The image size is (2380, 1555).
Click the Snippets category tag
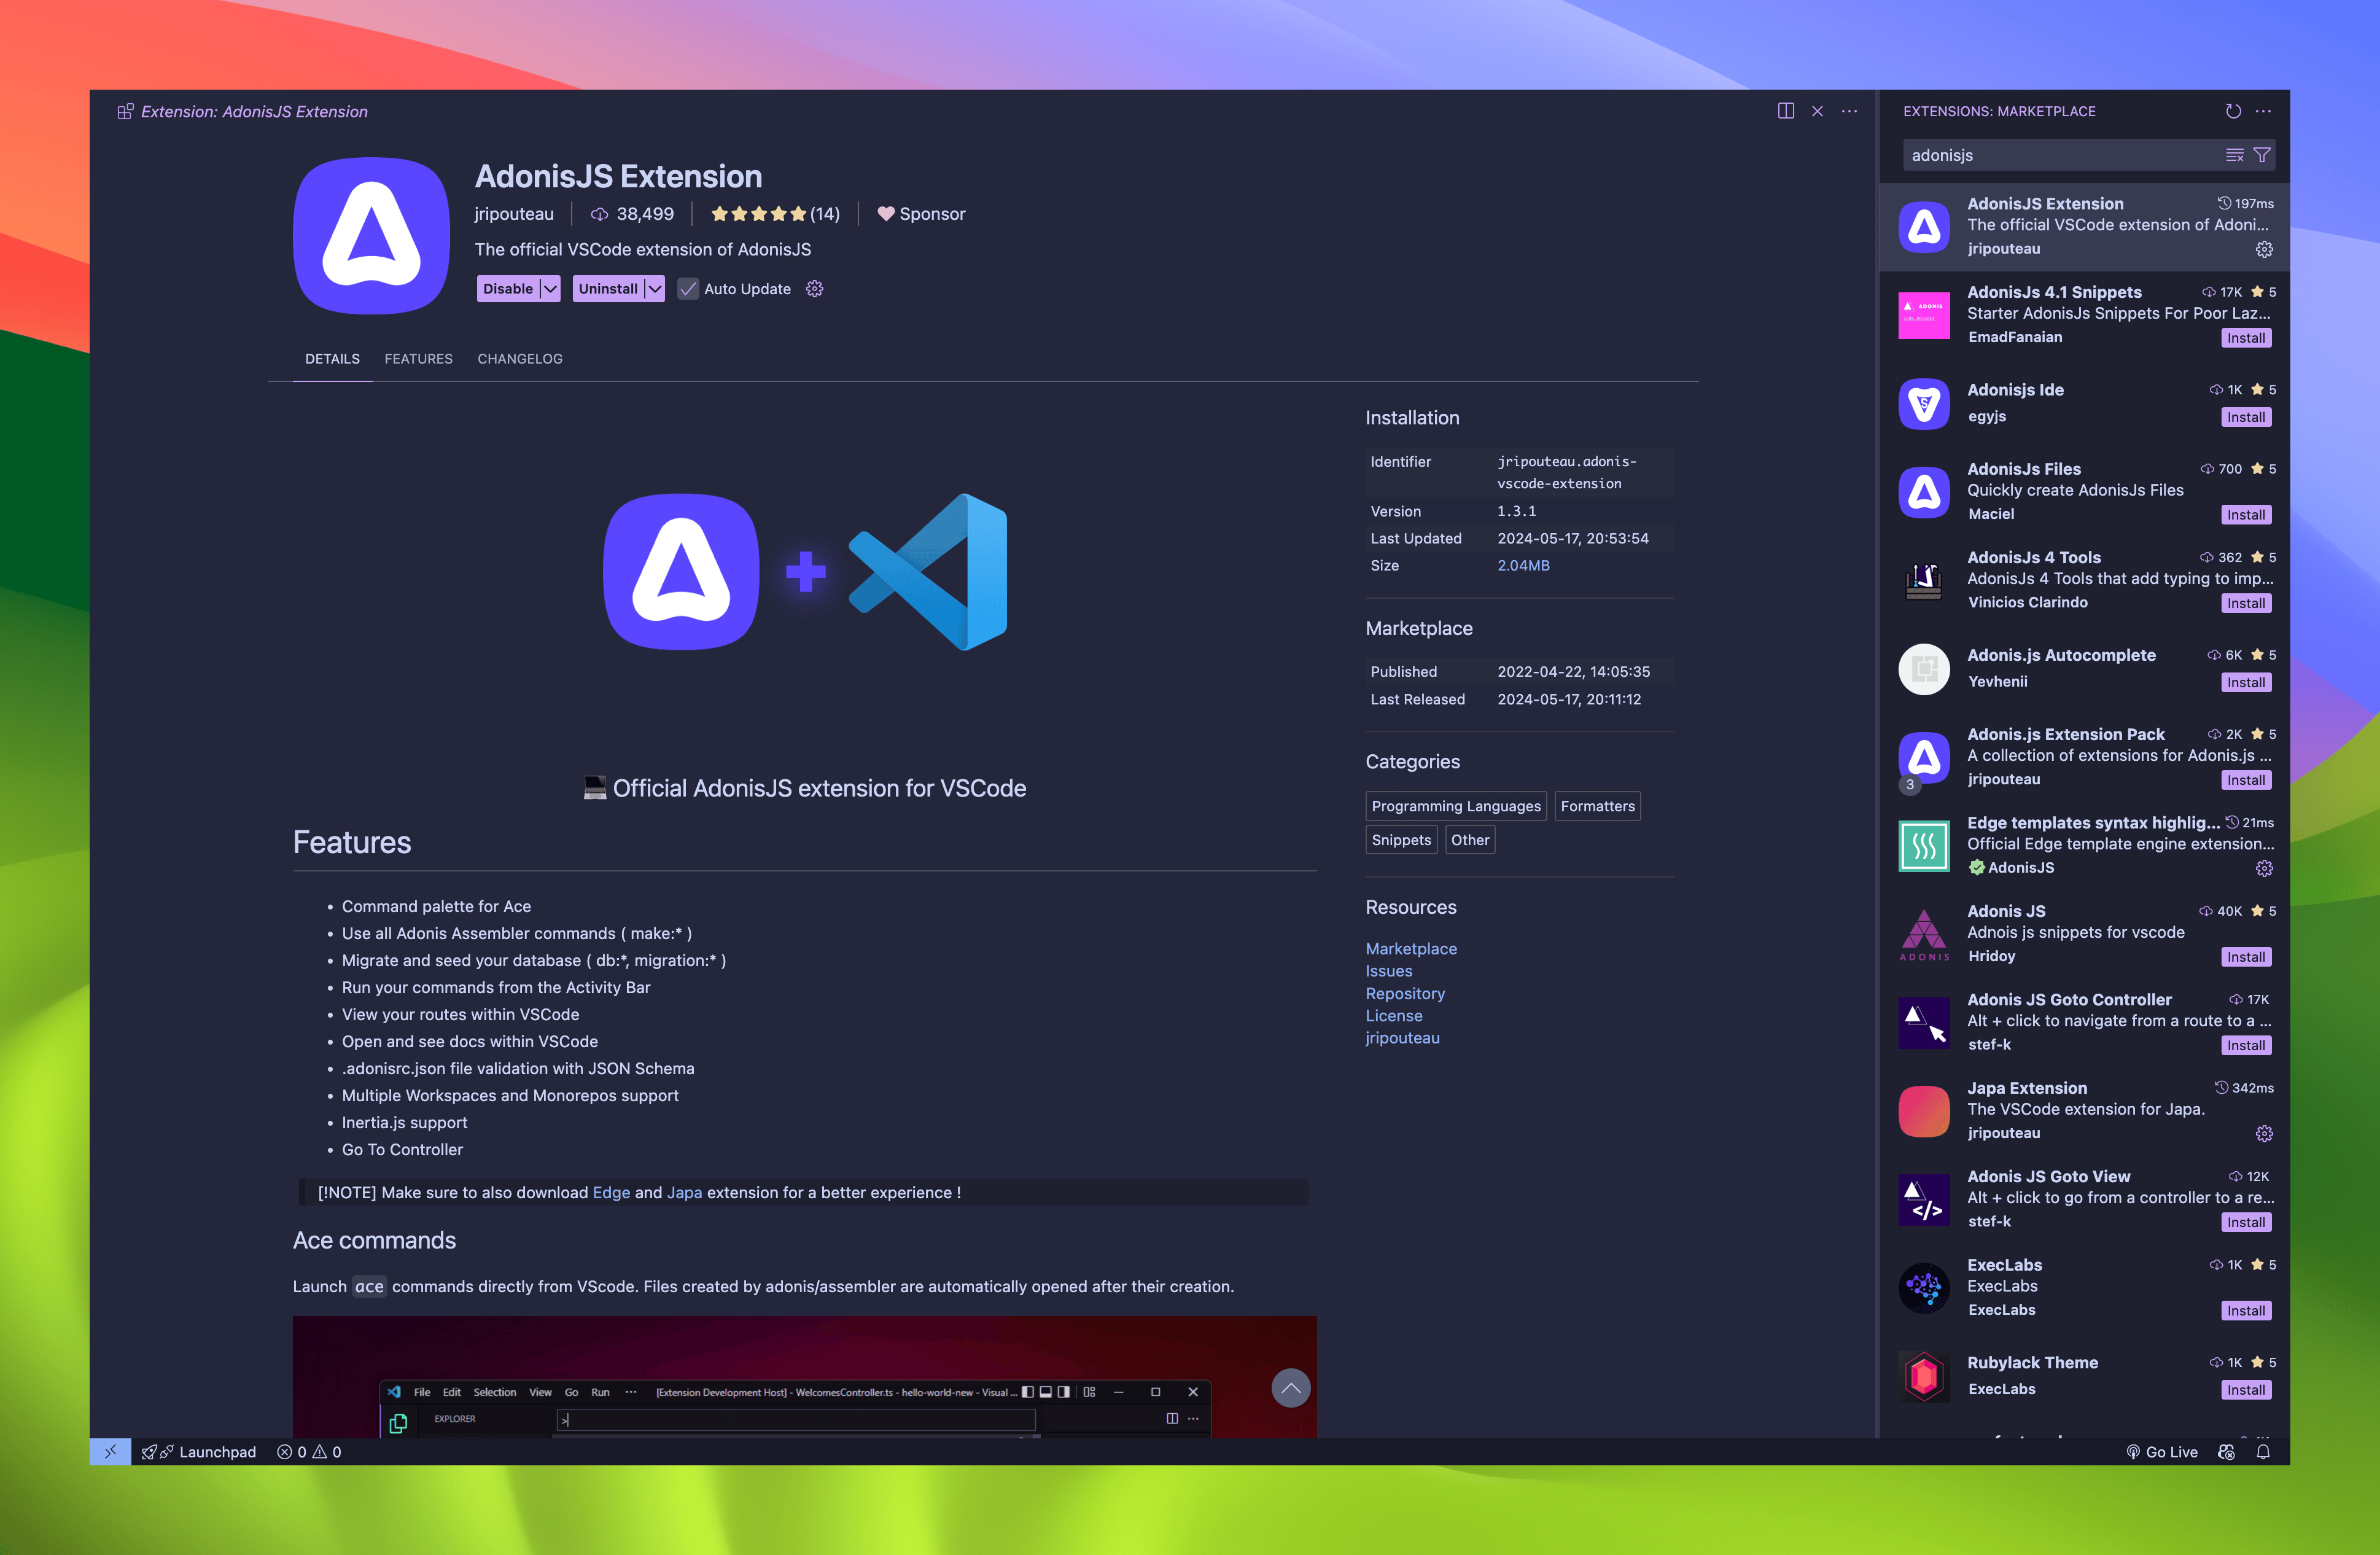[1401, 840]
